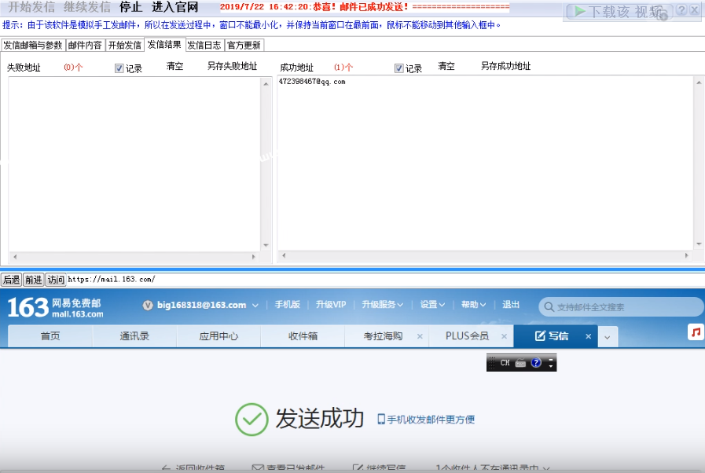Open the PLUS会员 tab

(x=467, y=336)
